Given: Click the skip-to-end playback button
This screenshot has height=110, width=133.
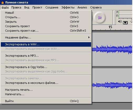Looking at the screenshot, I should point(100,18).
